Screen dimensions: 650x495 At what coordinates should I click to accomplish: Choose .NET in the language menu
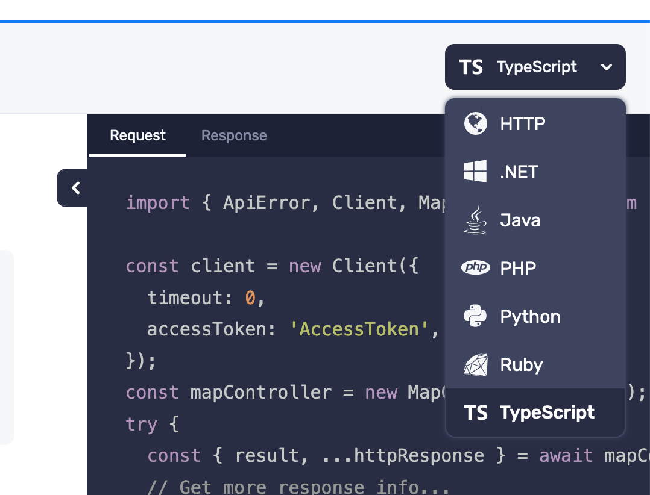click(x=535, y=172)
